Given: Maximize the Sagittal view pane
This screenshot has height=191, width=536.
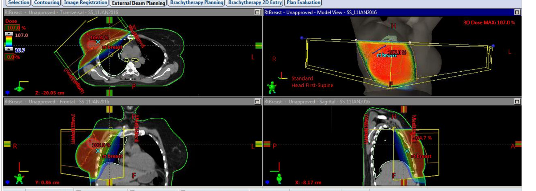Looking at the screenshot, I should tap(517, 101).
